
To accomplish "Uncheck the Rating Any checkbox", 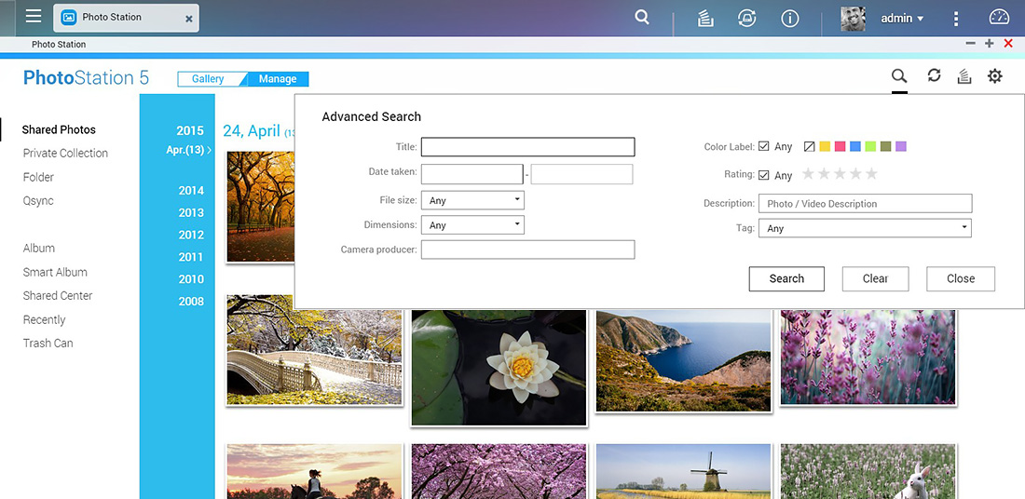I will pos(763,175).
